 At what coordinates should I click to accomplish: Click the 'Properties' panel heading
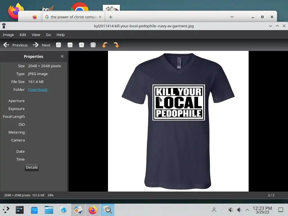(33, 57)
